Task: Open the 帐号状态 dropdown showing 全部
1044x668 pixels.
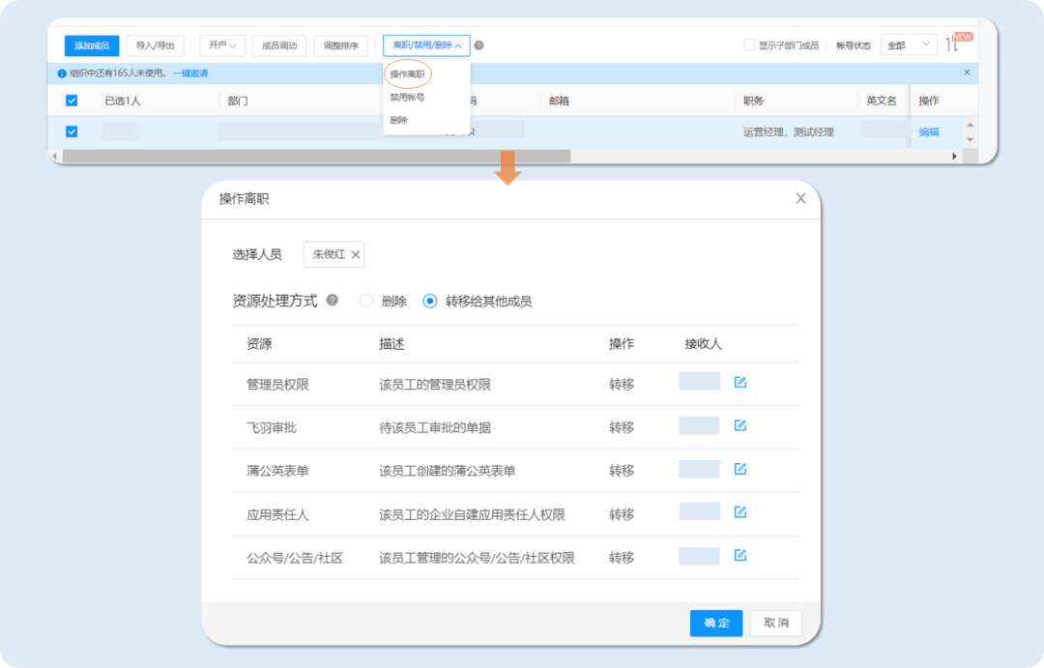Action: (x=907, y=44)
